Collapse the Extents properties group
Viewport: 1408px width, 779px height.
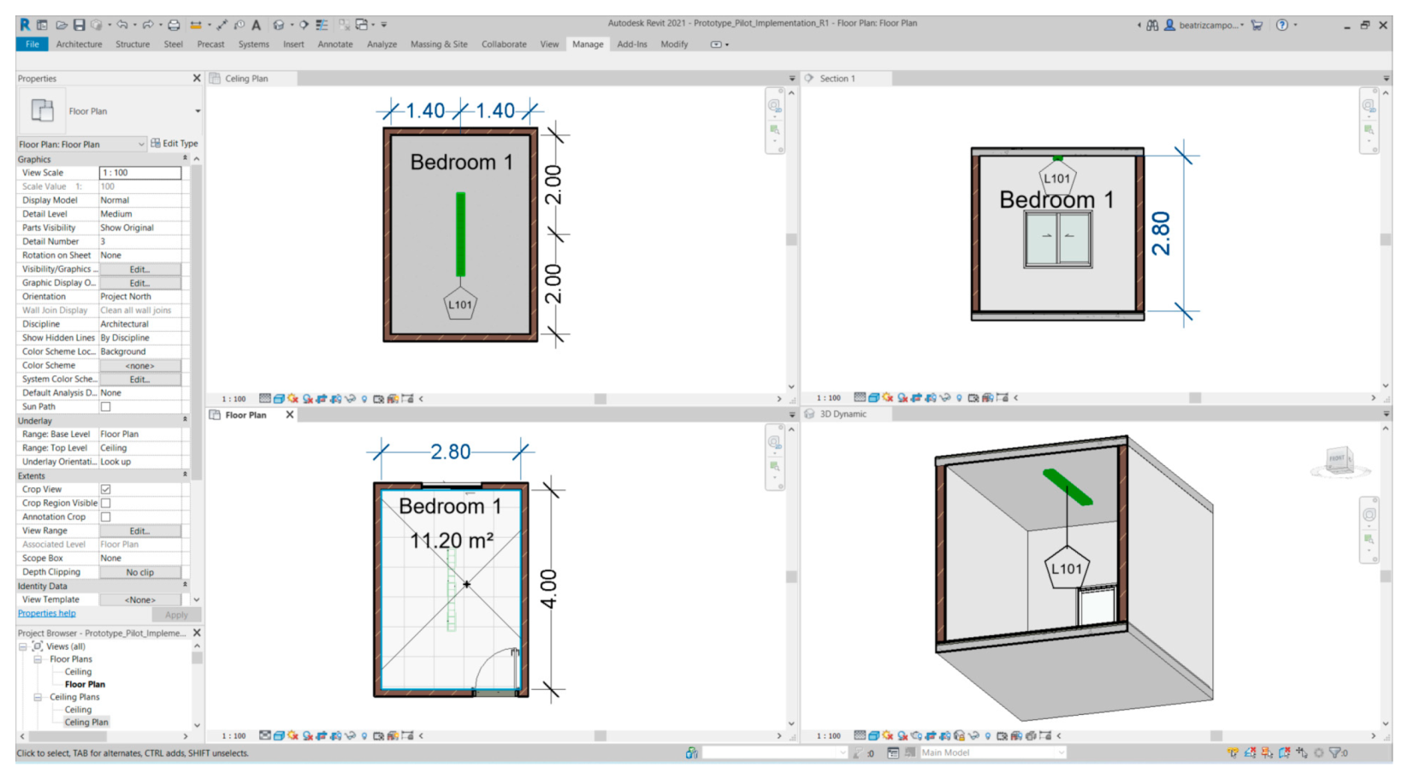[x=185, y=475]
